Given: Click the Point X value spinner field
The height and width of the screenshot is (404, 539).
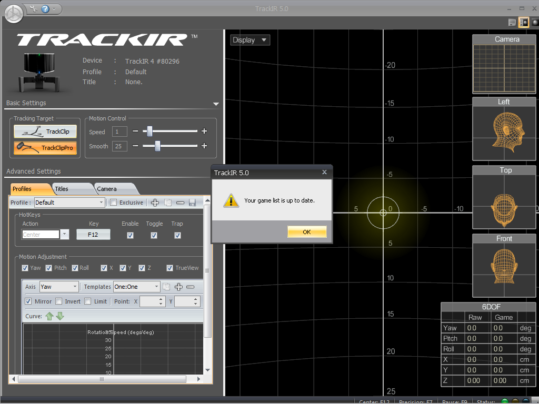Looking at the screenshot, I should (153, 301).
